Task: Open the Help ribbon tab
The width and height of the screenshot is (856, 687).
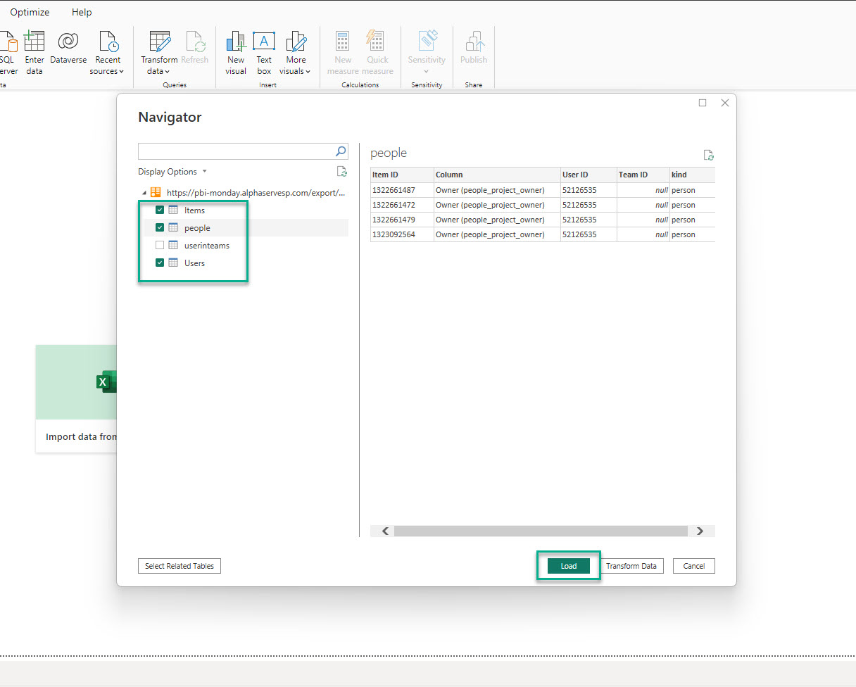Action: [x=82, y=12]
